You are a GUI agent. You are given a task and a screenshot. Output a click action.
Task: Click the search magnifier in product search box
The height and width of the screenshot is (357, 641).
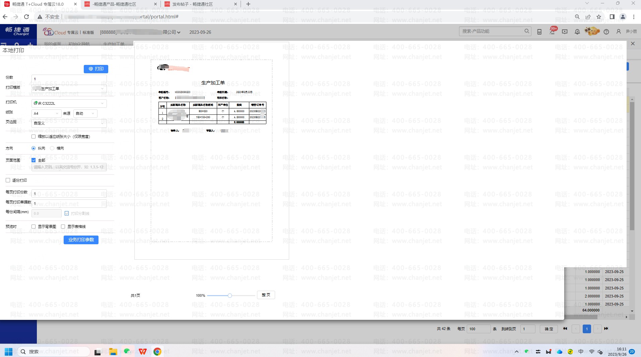click(527, 31)
